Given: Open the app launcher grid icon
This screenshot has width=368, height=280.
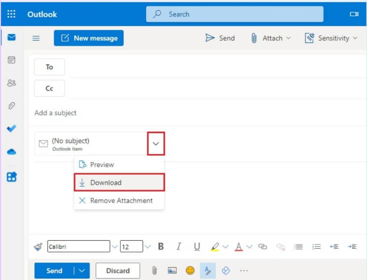Looking at the screenshot, I should [x=11, y=14].
